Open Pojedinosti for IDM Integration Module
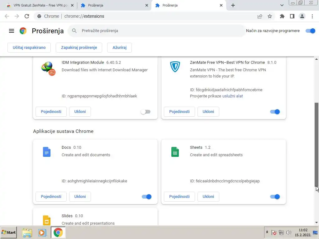 [51, 112]
